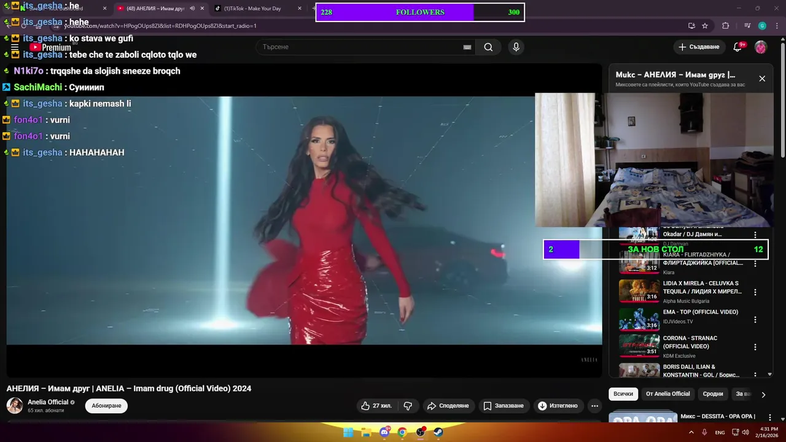
Task: Open options for DJ Damyan playlist item
Action: point(755,235)
